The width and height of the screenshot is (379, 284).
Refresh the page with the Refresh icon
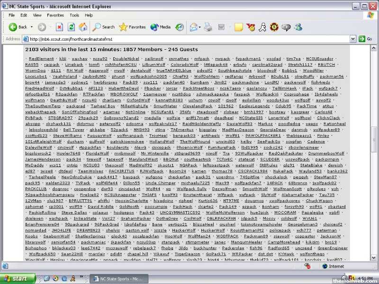pyautogui.click(x=72, y=27)
